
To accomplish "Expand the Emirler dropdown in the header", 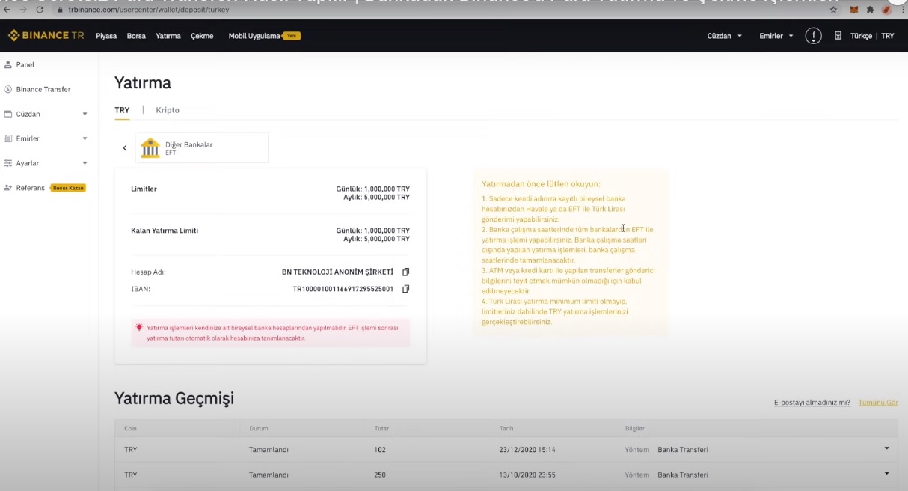I will point(776,36).
